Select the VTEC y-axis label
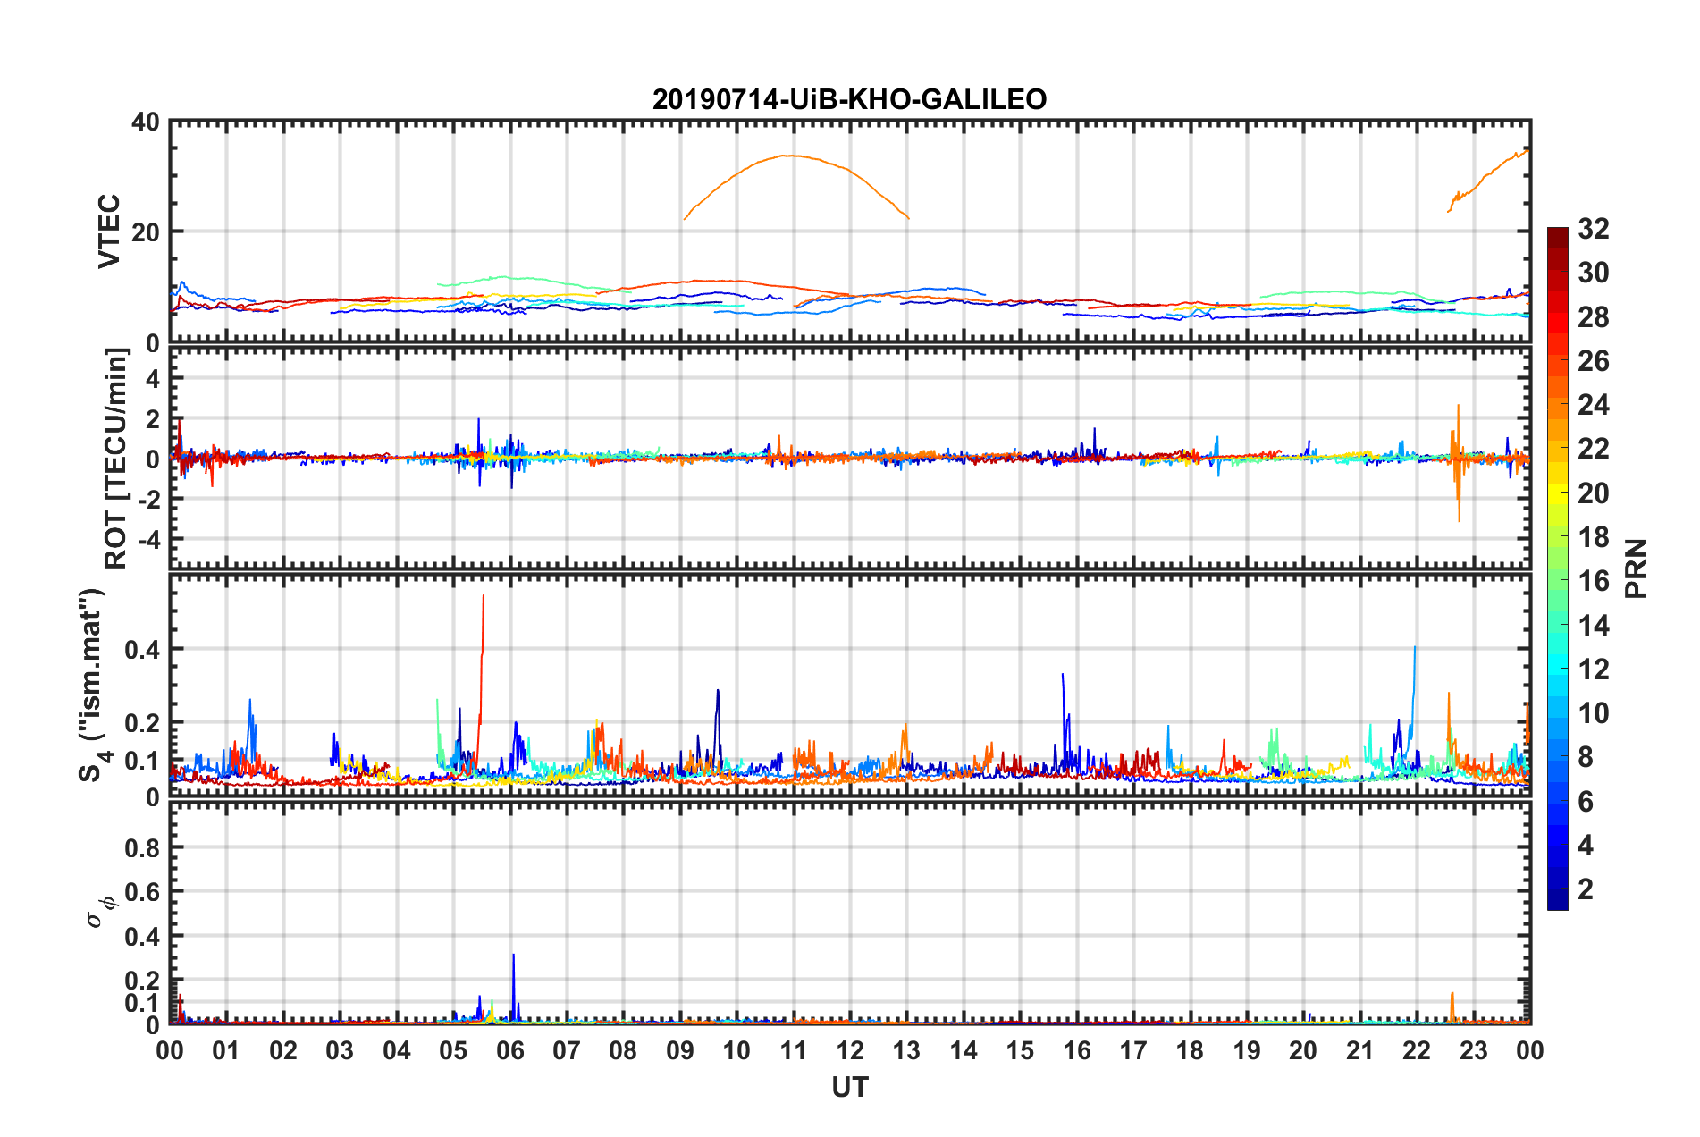 [x=109, y=231]
